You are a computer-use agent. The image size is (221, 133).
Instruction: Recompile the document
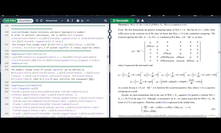(x=121, y=20)
